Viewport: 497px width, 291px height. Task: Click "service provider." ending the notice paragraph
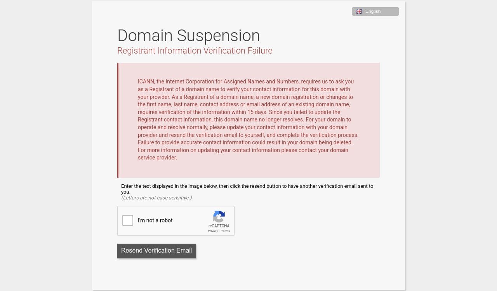coord(157,158)
